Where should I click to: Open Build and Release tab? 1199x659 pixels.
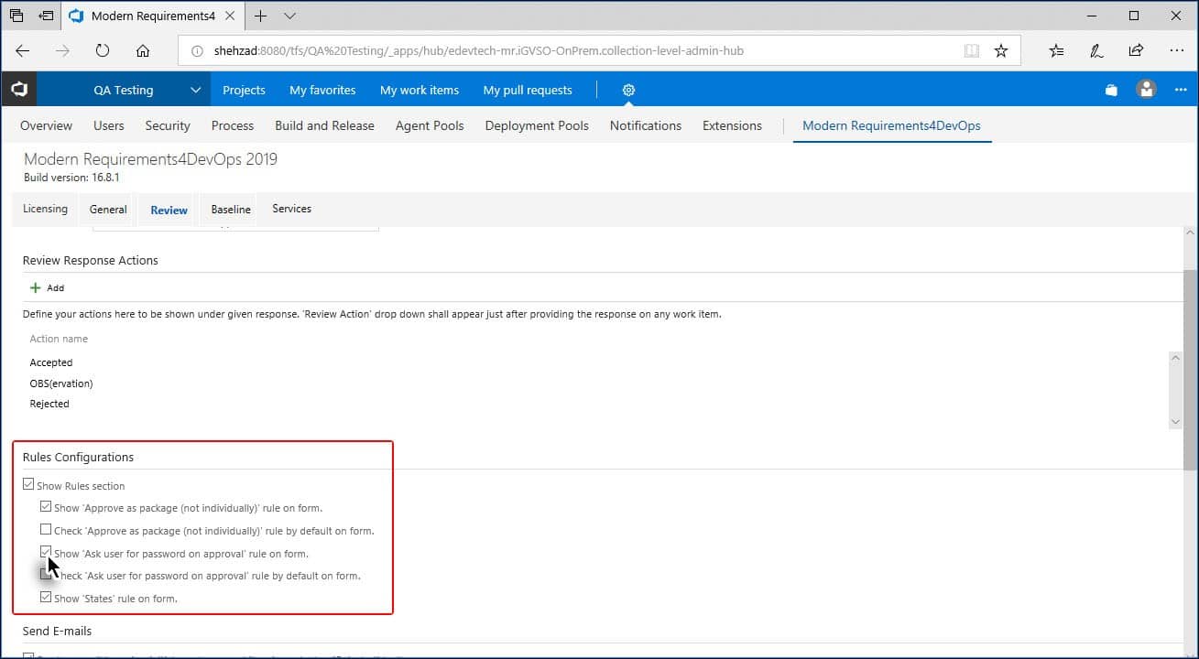[x=324, y=125]
